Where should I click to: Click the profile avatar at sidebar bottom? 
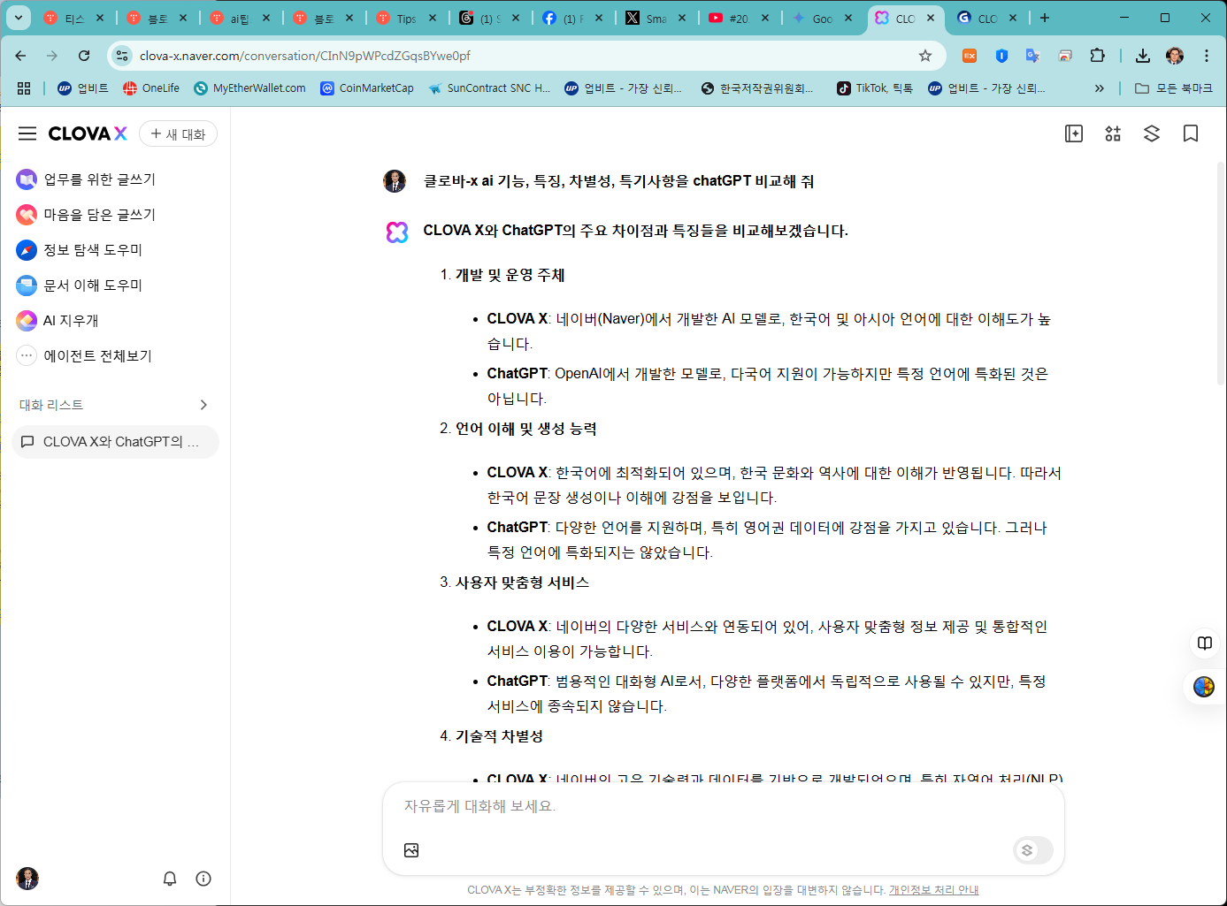click(x=27, y=879)
